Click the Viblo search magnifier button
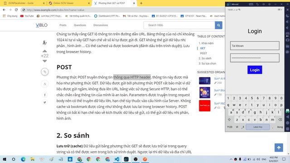Image resolution: width=290 pixels, height=163 pixels. tap(218, 25)
